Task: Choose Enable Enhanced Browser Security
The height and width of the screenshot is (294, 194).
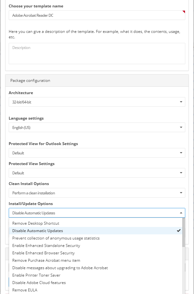Action: [96, 253]
